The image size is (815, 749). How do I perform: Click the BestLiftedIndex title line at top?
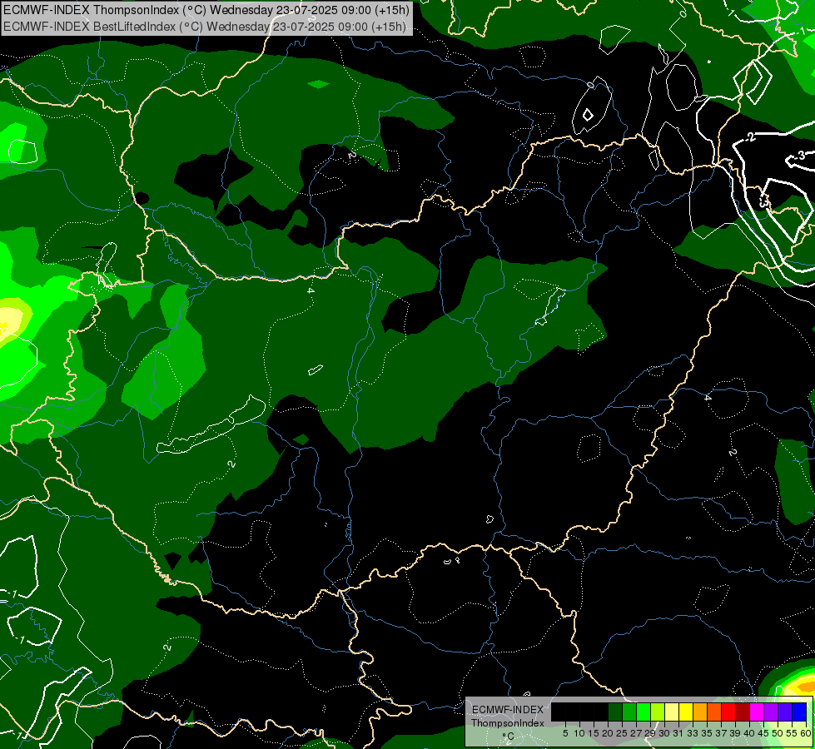(204, 26)
